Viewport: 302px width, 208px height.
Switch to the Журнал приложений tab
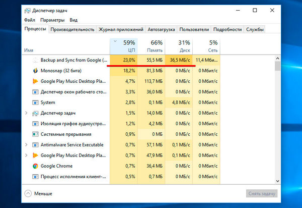(x=121, y=30)
